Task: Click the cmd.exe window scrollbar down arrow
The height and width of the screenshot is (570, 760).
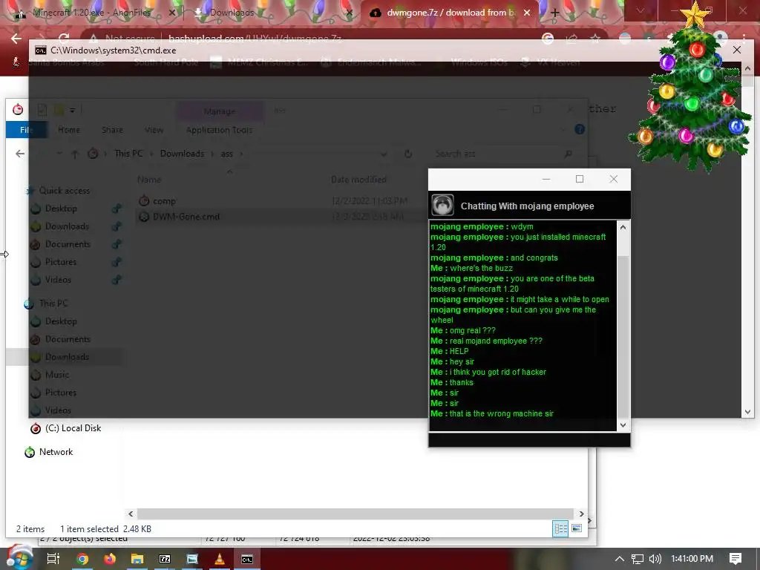Action: [747, 412]
